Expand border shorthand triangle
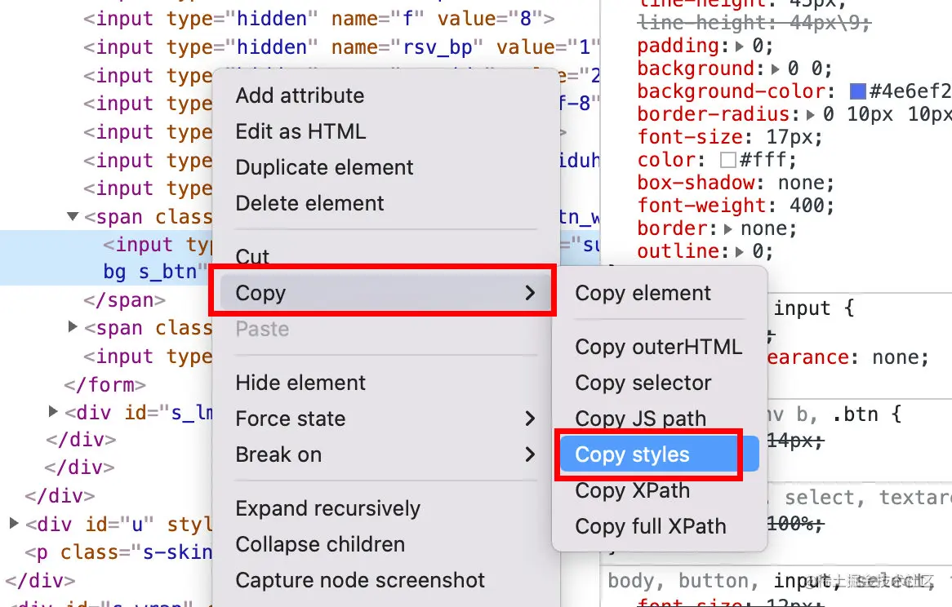The width and height of the screenshot is (952, 607). tap(728, 229)
